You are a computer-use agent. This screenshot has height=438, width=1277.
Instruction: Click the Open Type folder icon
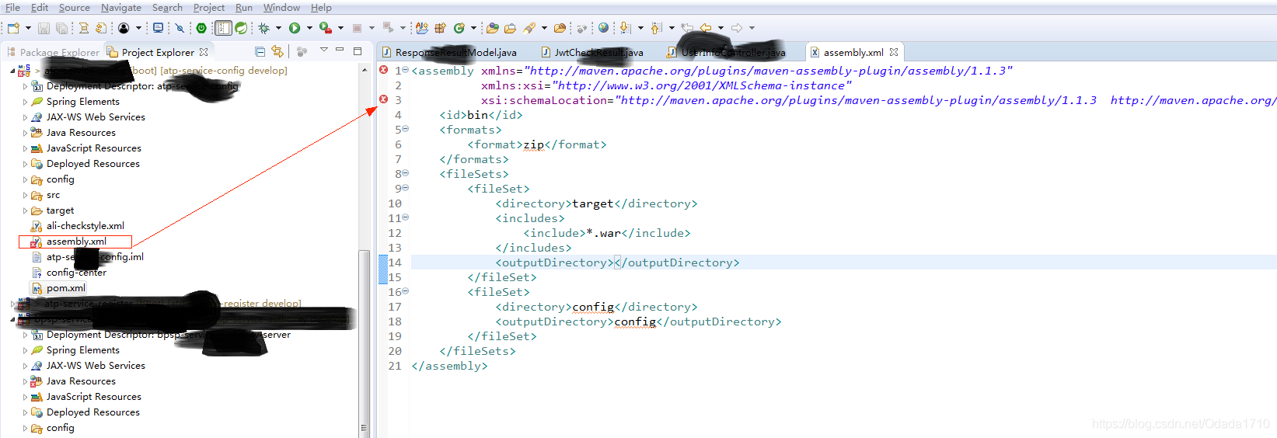click(492, 28)
